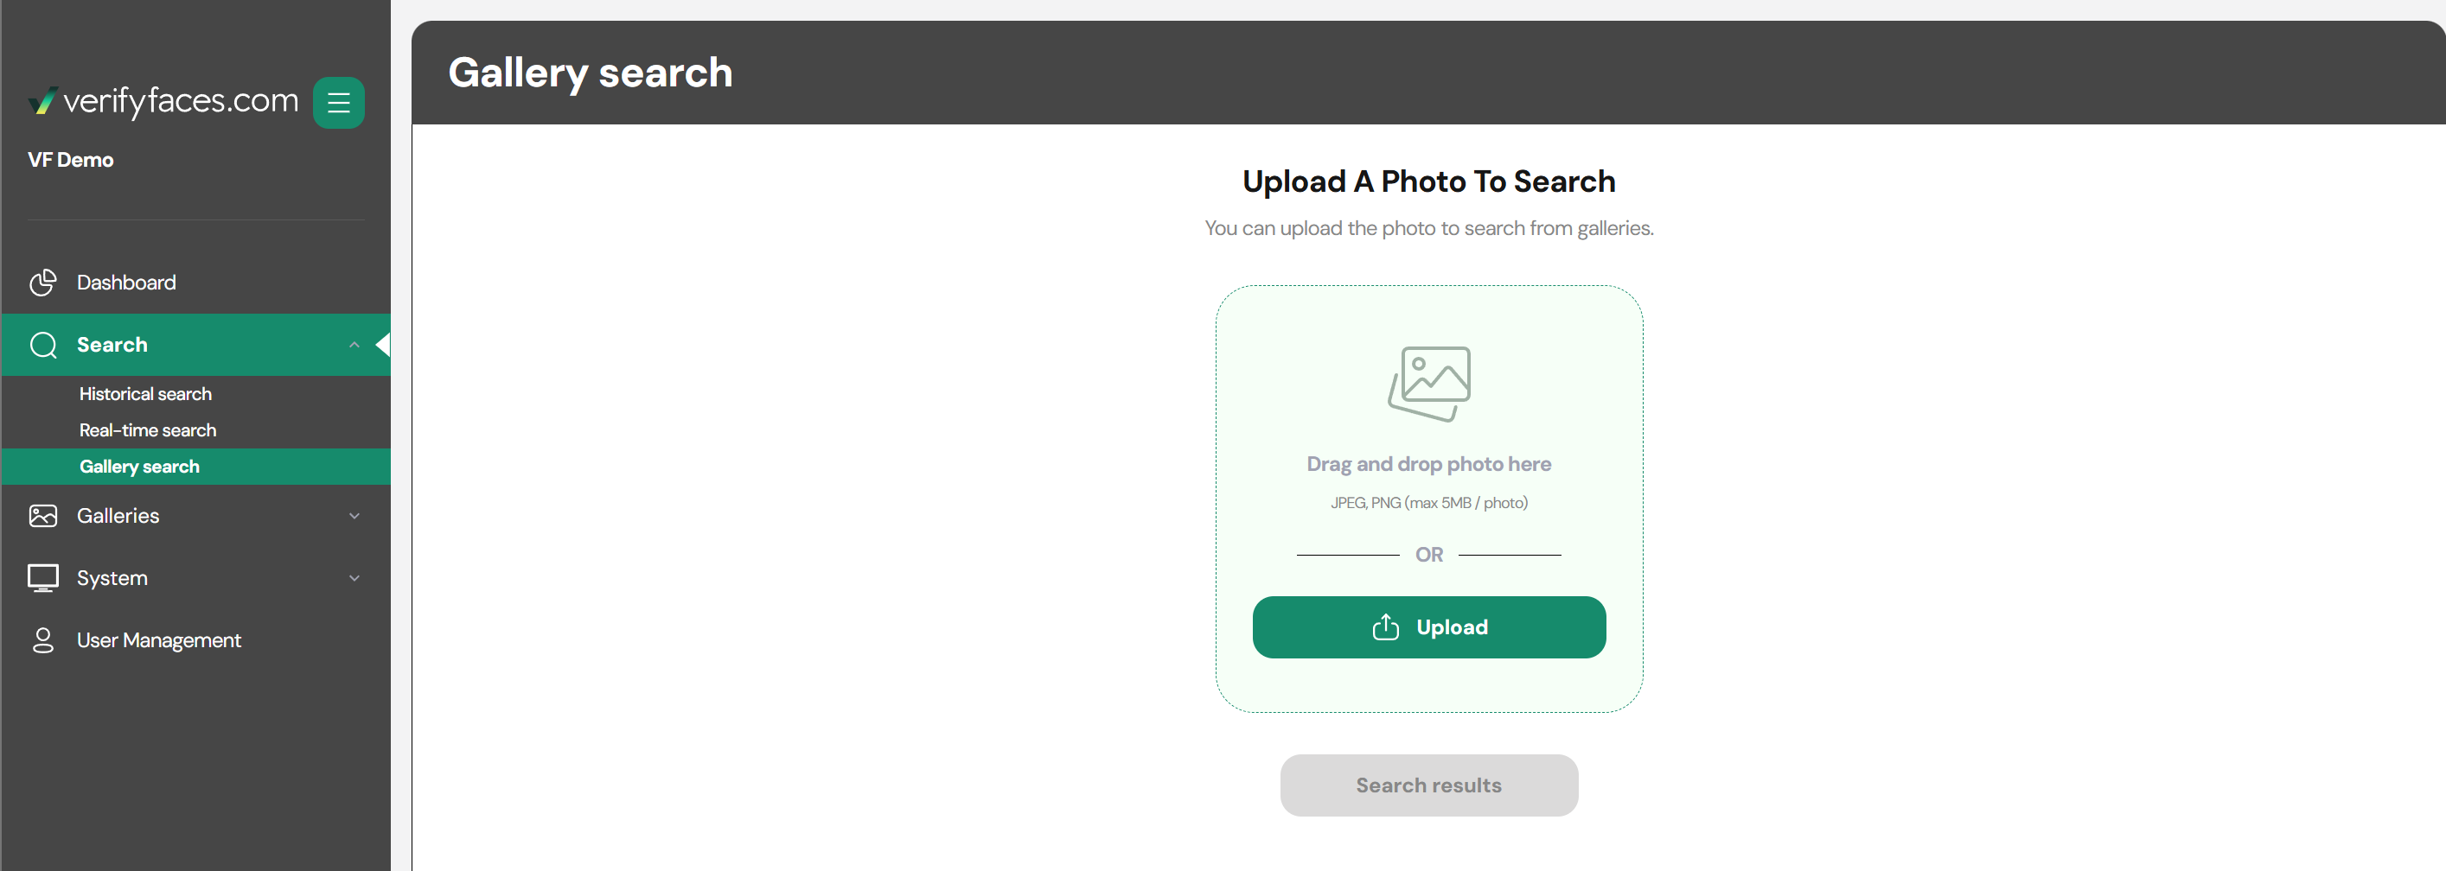Image resolution: width=2446 pixels, height=871 pixels.
Task: Click the System monitor icon
Action: point(42,578)
